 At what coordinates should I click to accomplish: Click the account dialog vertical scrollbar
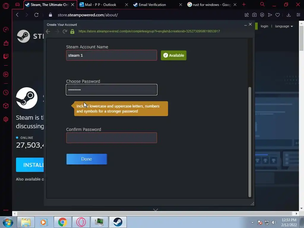[250, 142]
